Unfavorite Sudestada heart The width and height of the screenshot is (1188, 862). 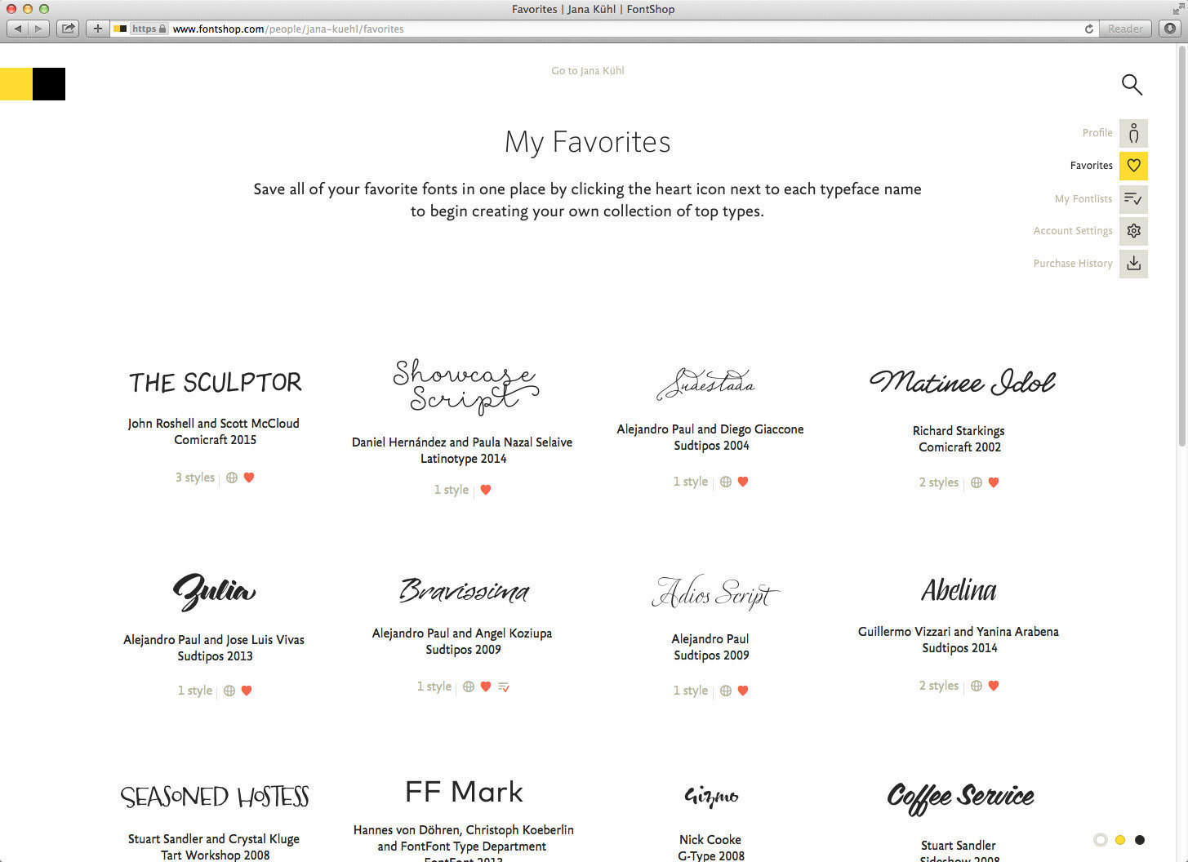pyautogui.click(x=743, y=482)
